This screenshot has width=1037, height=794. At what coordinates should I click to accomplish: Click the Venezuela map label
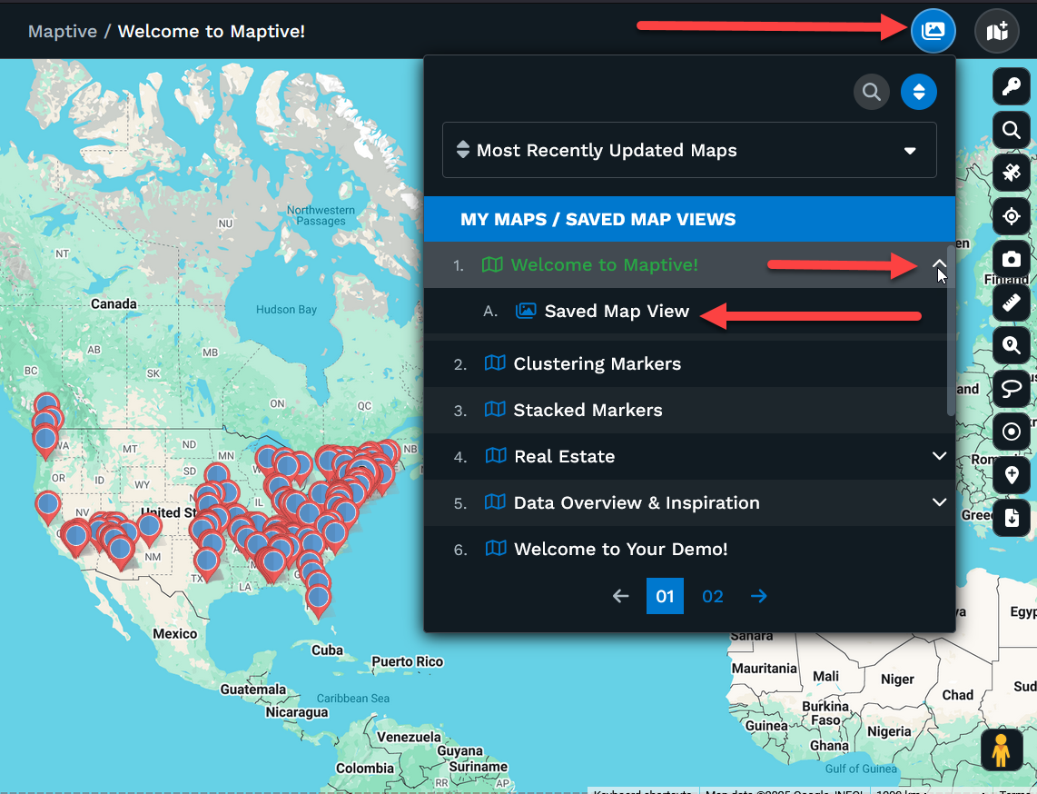click(409, 737)
